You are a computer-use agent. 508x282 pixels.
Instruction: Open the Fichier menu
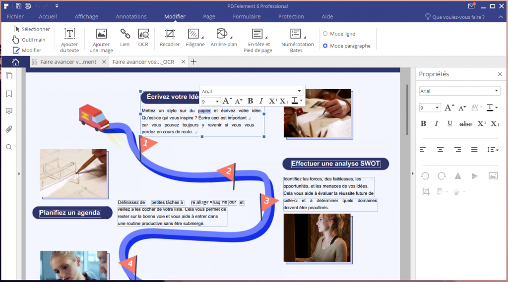(15, 16)
